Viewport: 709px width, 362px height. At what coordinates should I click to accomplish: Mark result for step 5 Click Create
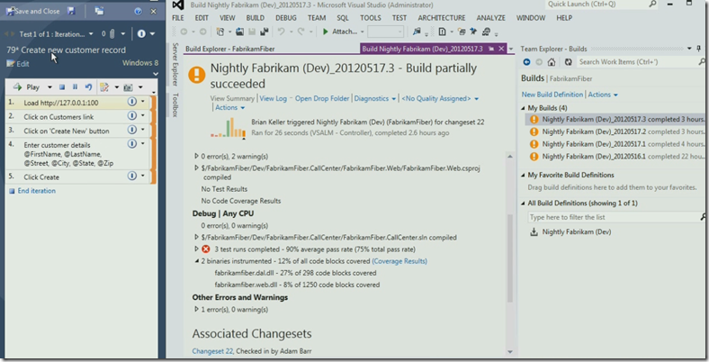click(x=132, y=176)
